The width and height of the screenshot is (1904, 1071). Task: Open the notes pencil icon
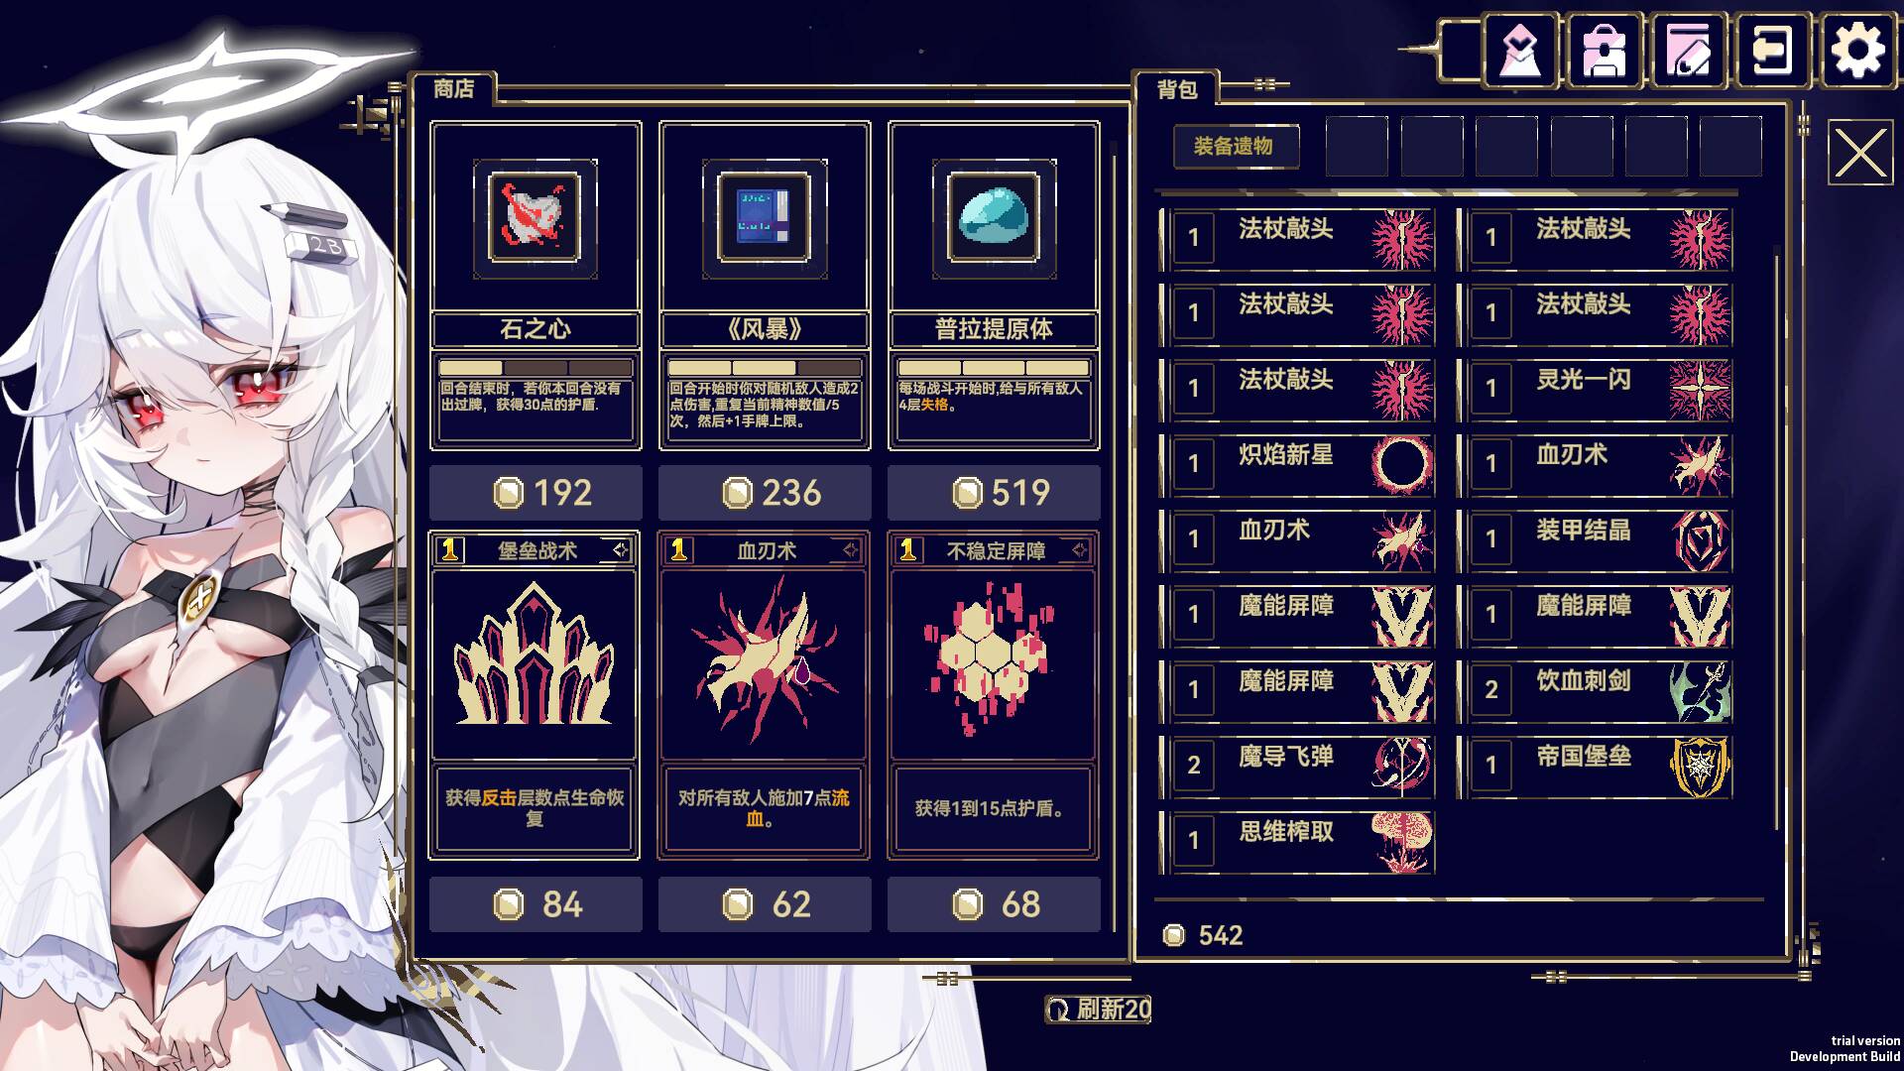[x=1689, y=50]
